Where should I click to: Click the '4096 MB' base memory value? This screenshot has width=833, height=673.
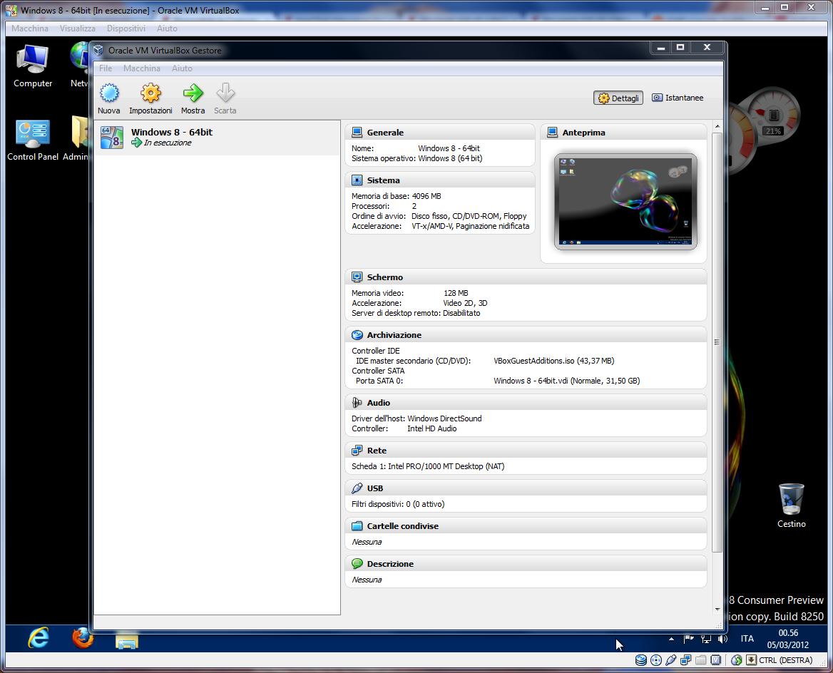426,196
